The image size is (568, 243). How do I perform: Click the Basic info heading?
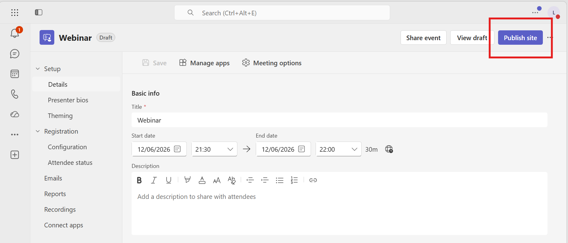[145, 93]
